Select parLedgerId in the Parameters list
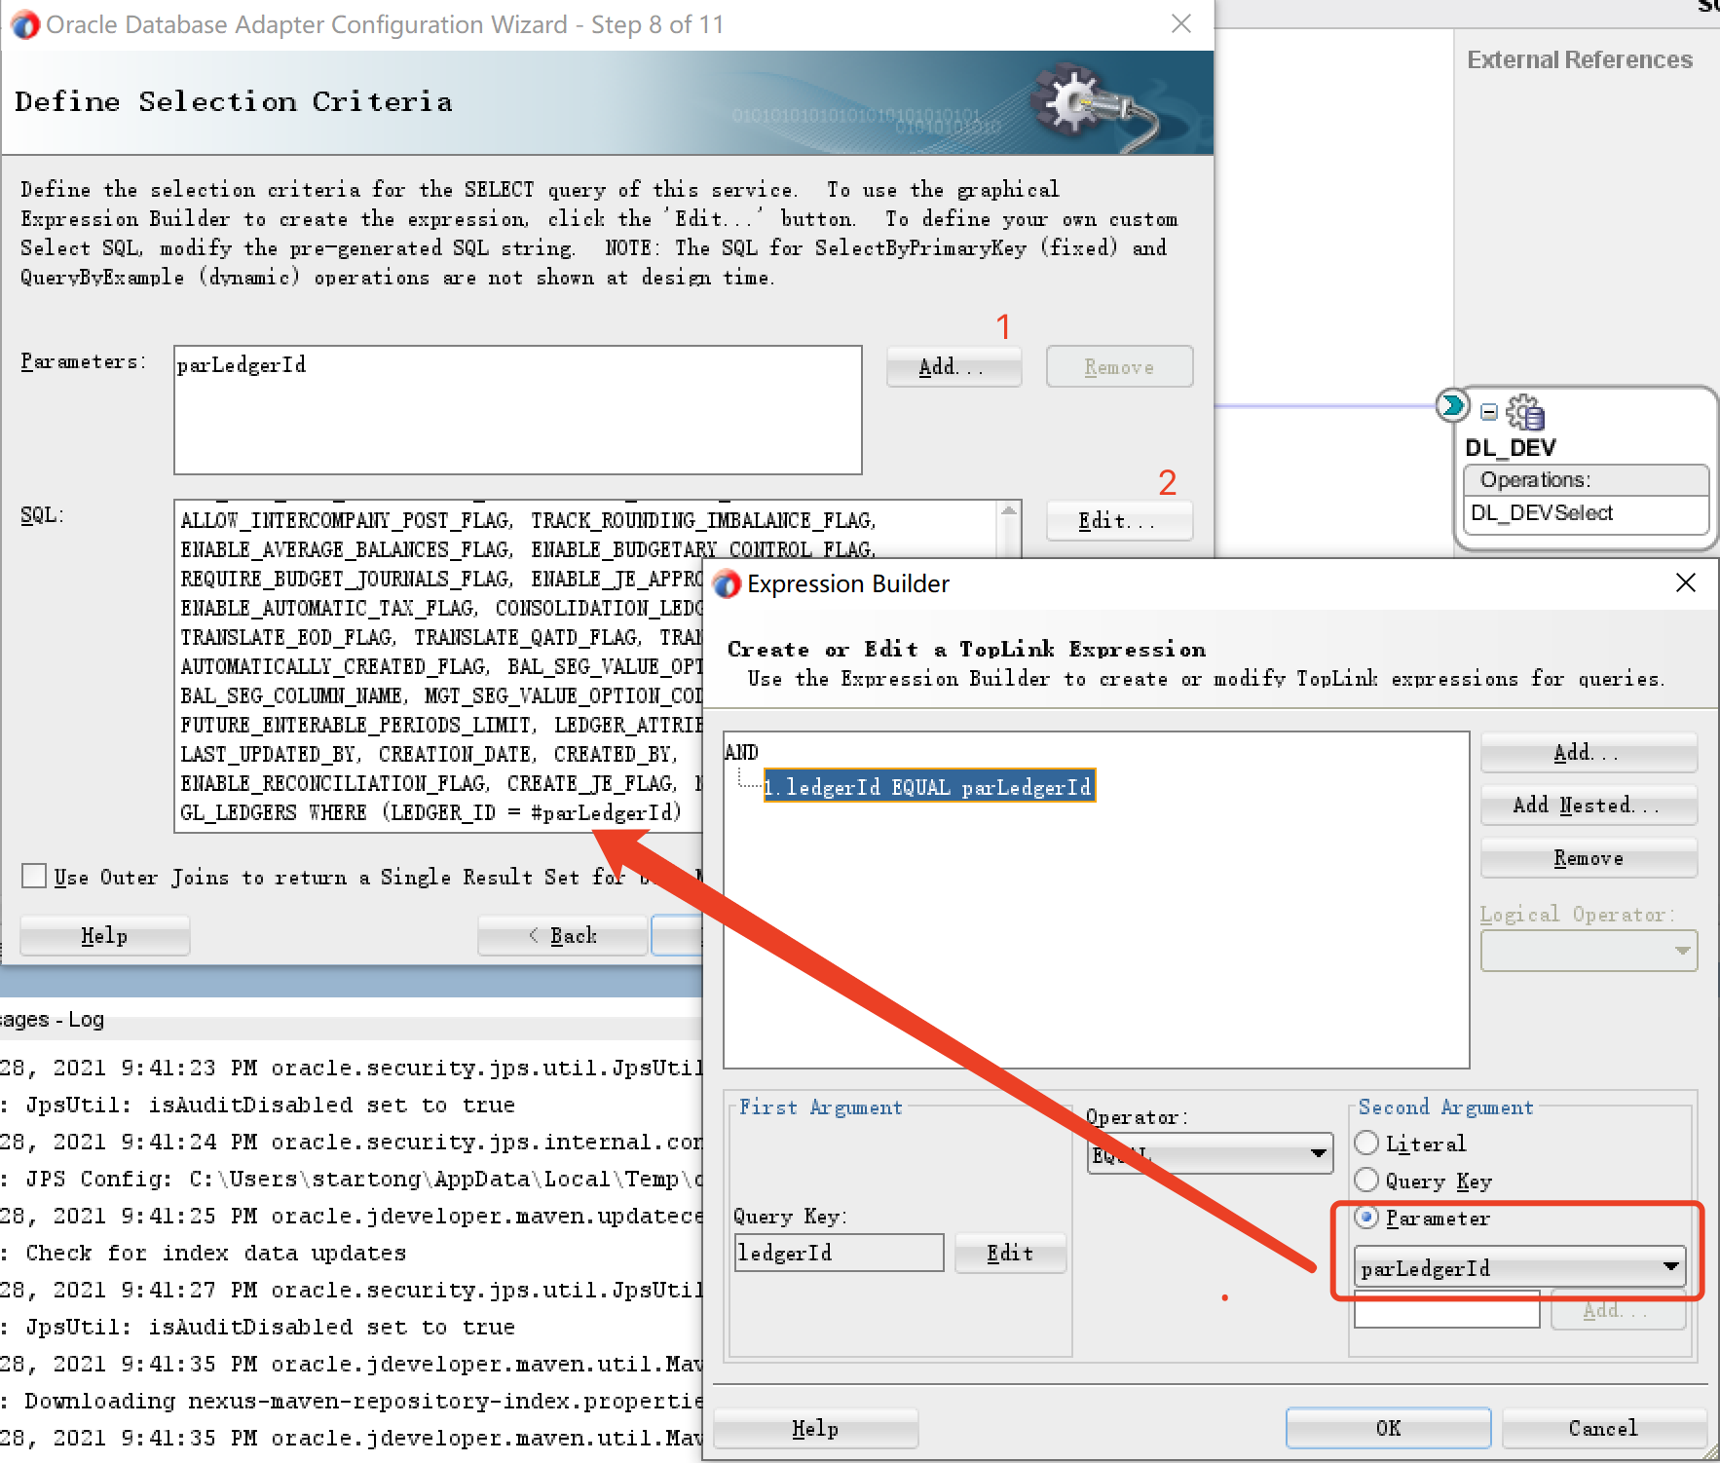1720x1463 pixels. coord(242,365)
